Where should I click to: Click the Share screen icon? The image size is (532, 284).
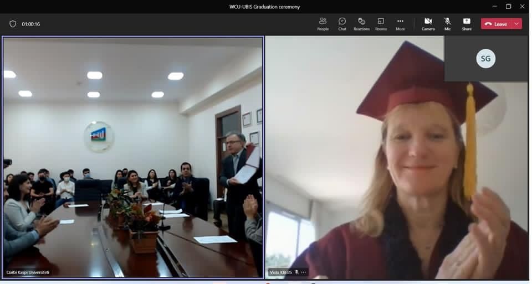(467, 24)
